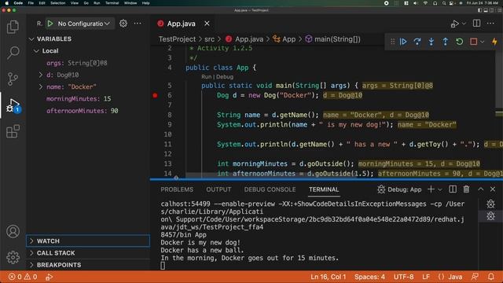Open launch.json with the gear icon
This screenshot has height=283, width=503.
pyautogui.click(x=123, y=24)
